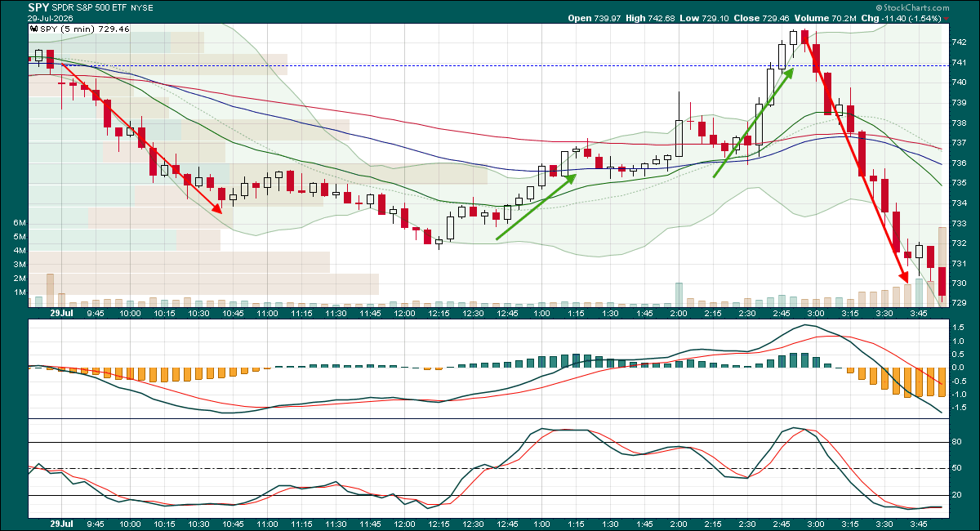This screenshot has width=980, height=531.
Task: Click the 733 price axis label
Action: point(960,223)
